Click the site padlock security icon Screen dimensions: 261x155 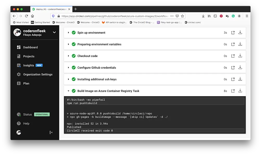point(59,16)
